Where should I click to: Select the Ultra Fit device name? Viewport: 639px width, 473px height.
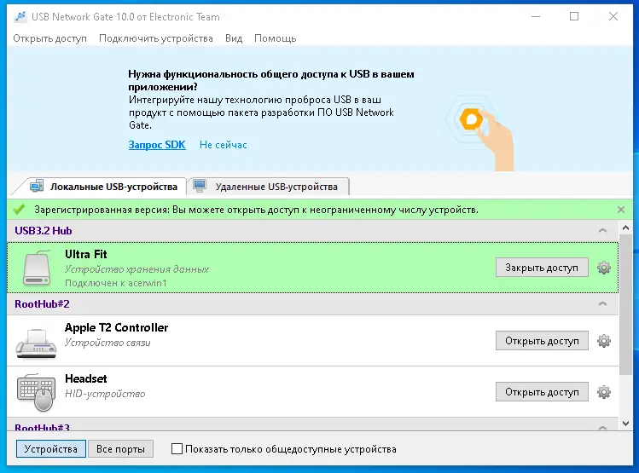point(86,255)
